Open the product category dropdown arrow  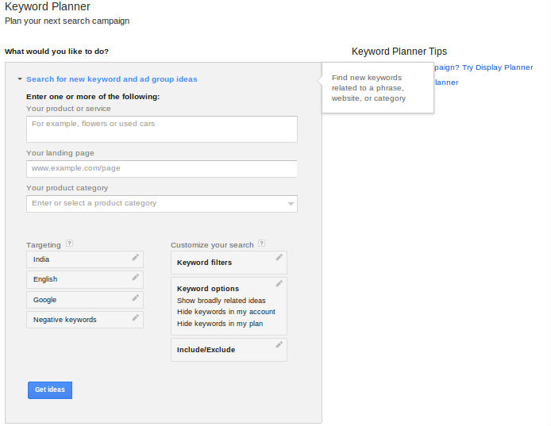coord(291,204)
